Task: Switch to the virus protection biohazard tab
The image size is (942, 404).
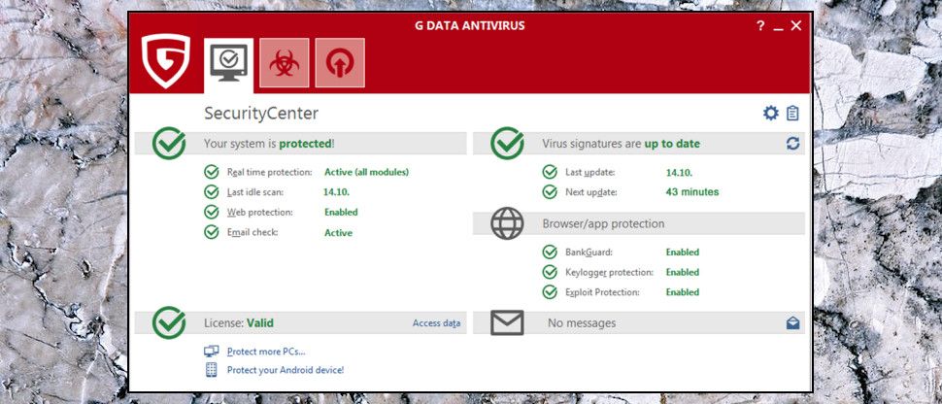Action: (285, 64)
